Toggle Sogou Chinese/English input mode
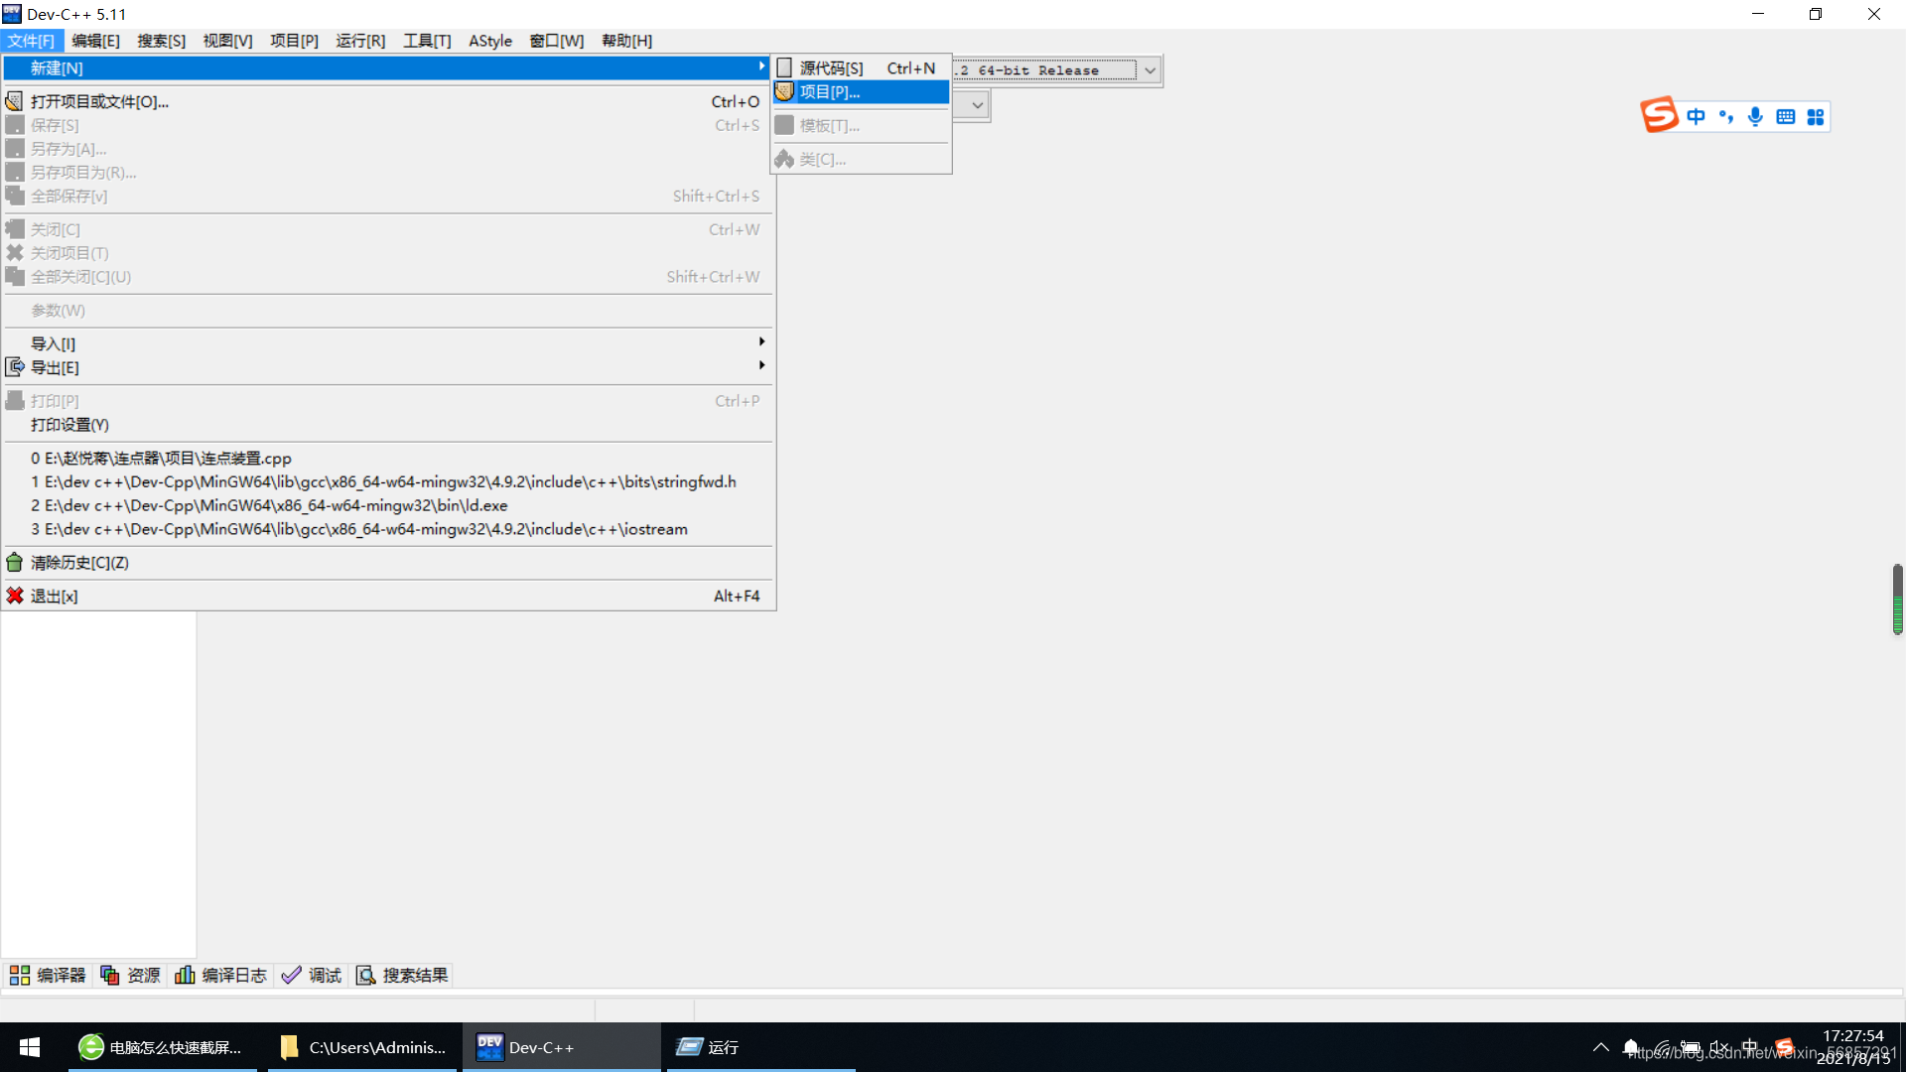1906x1072 pixels. pyautogui.click(x=1696, y=116)
